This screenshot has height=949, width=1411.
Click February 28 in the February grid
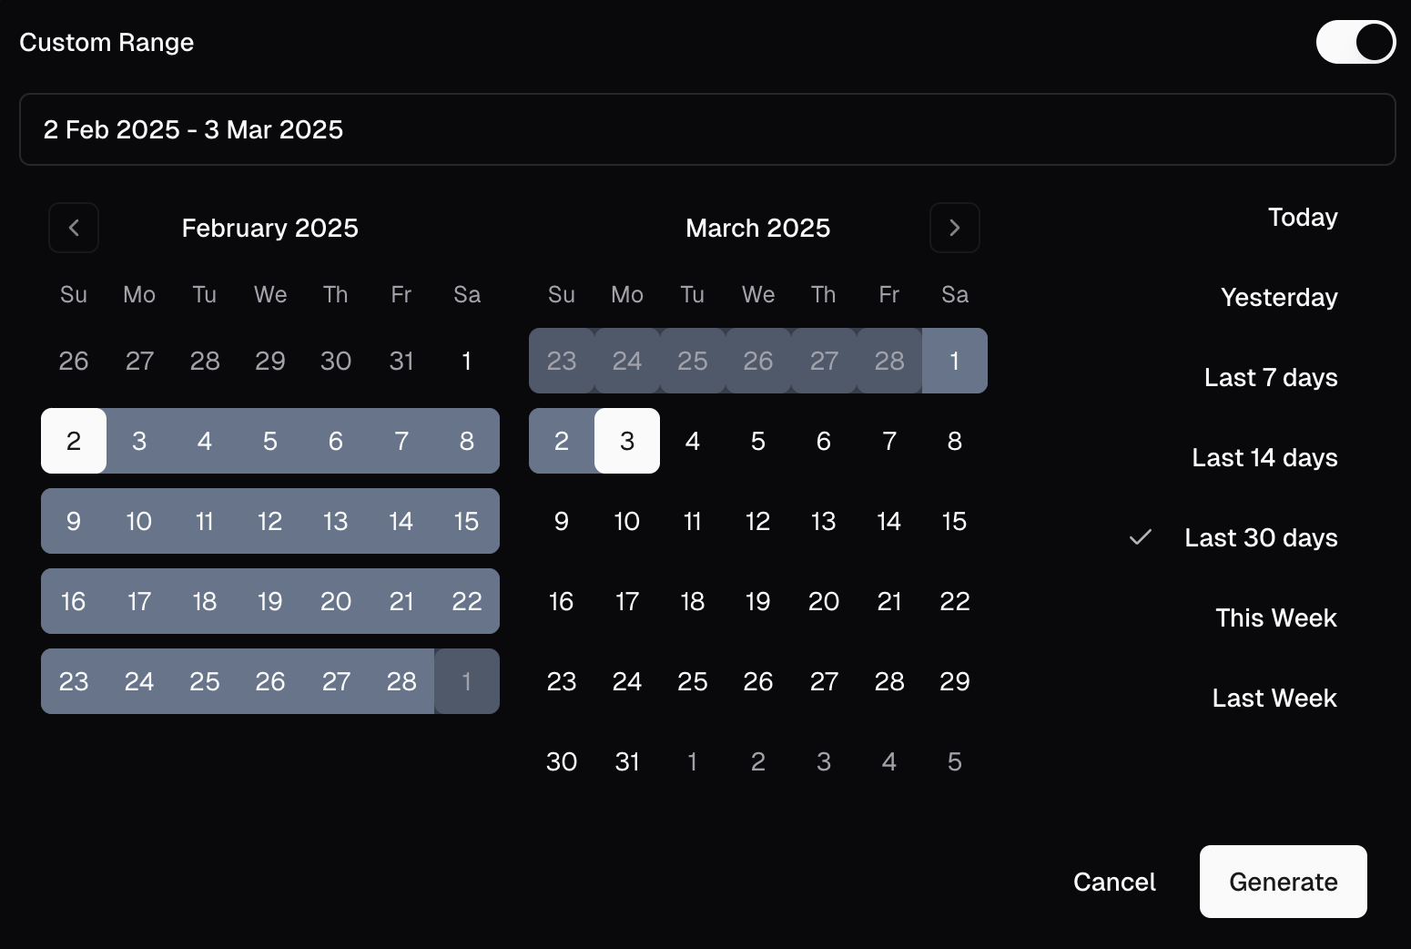coord(401,681)
